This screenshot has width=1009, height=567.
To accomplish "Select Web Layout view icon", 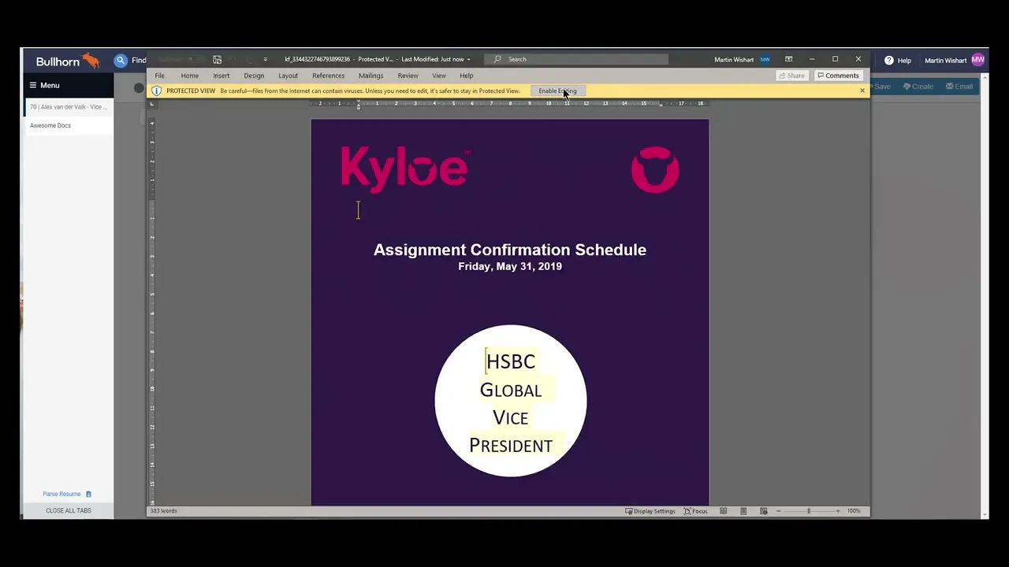I will (763, 511).
